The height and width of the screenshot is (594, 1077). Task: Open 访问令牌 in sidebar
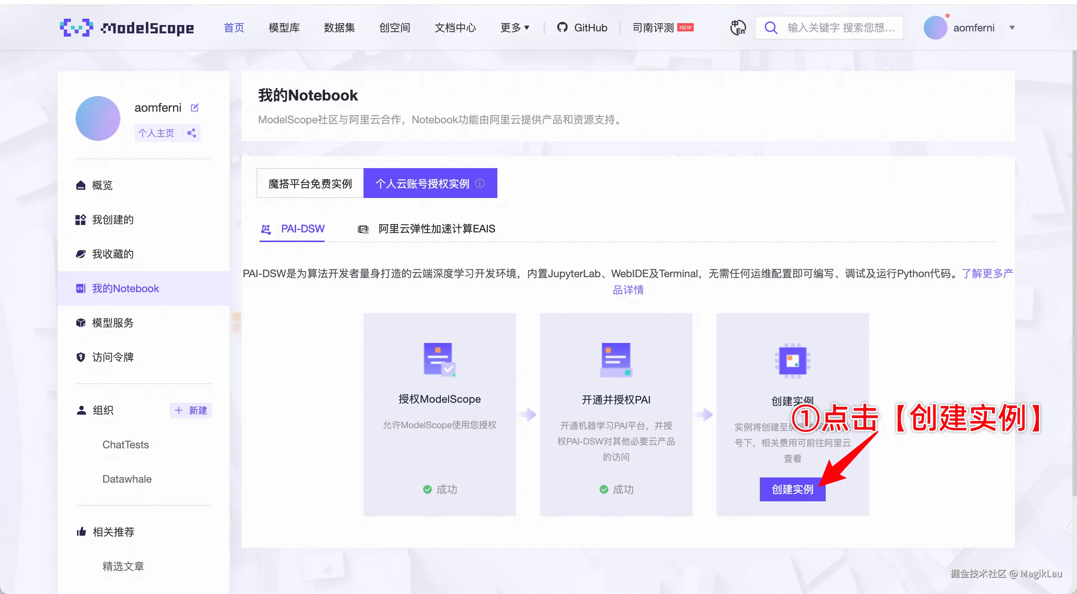point(113,357)
